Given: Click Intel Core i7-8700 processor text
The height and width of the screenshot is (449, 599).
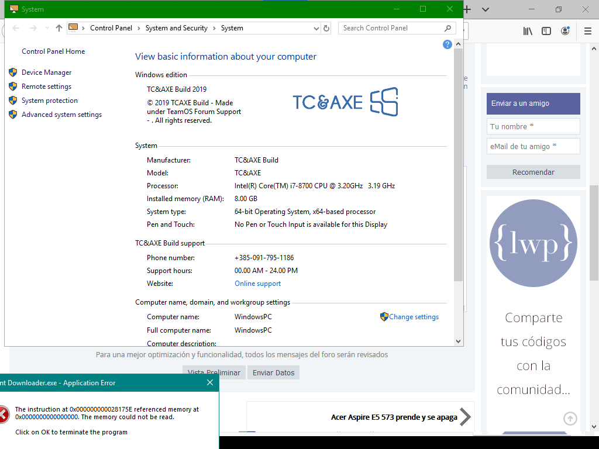Looking at the screenshot, I should pos(315,186).
